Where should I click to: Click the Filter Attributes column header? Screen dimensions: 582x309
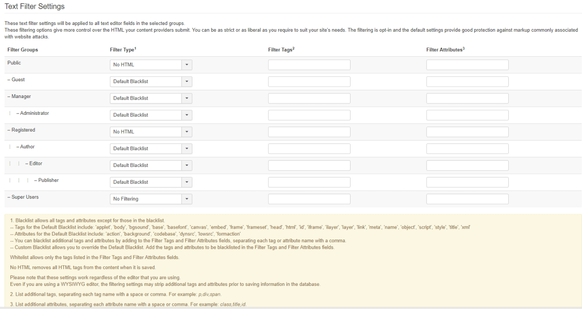pos(446,49)
